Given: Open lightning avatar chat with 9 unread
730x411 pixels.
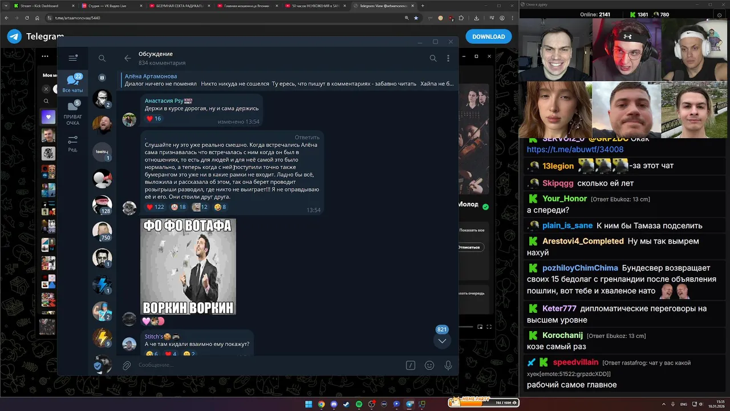Looking at the screenshot, I should point(102,337).
